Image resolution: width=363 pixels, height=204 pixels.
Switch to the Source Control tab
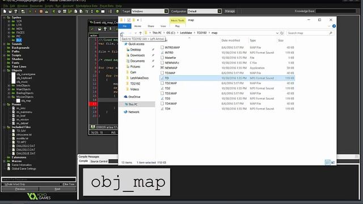tap(99, 161)
